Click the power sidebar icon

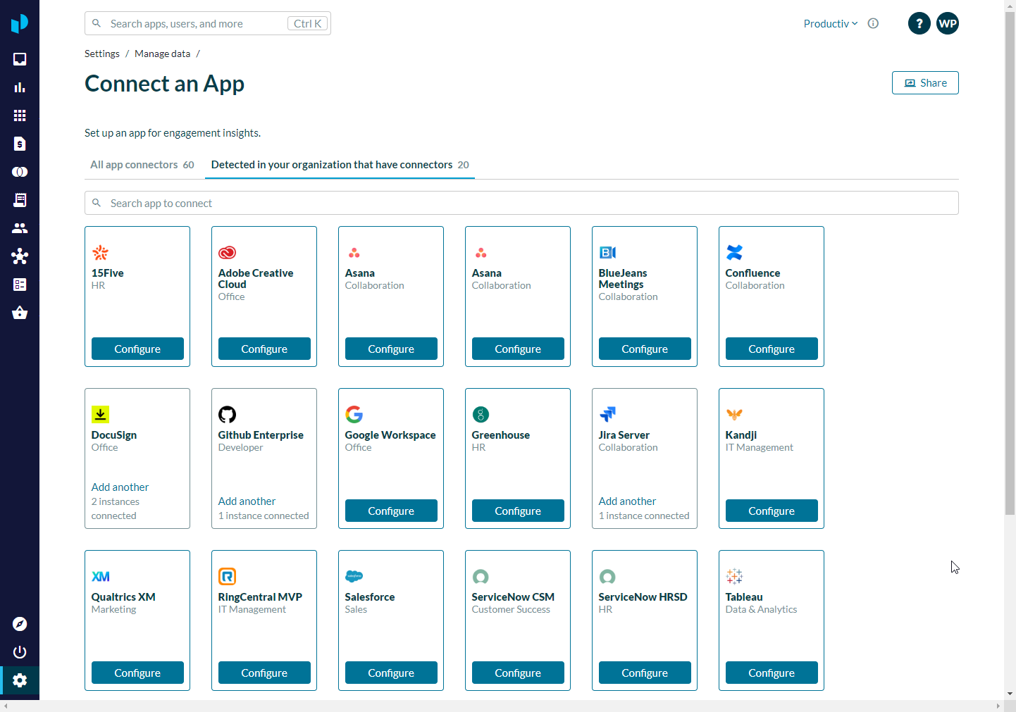[x=20, y=652]
